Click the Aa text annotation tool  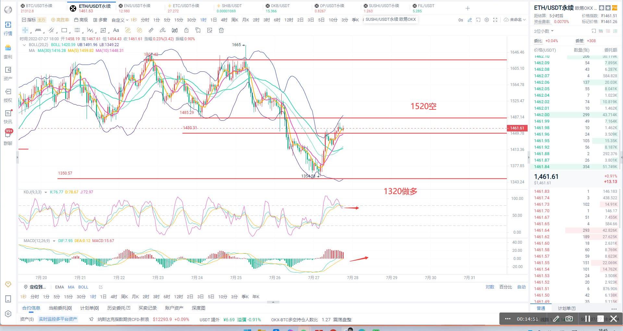coord(116,30)
